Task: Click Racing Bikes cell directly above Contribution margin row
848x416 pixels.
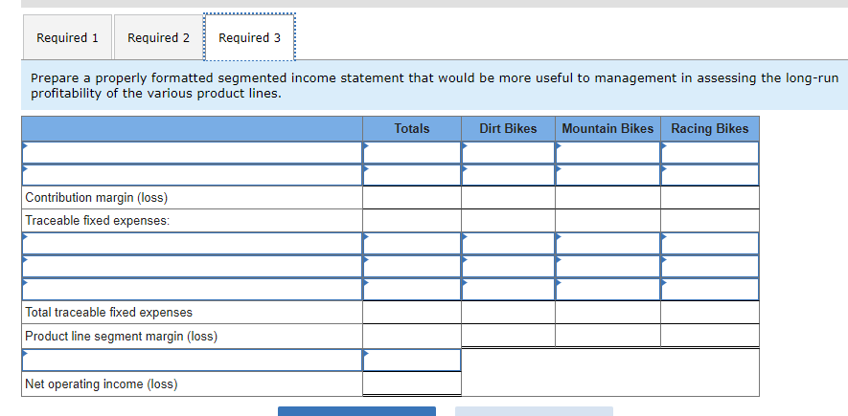Action: click(x=710, y=175)
